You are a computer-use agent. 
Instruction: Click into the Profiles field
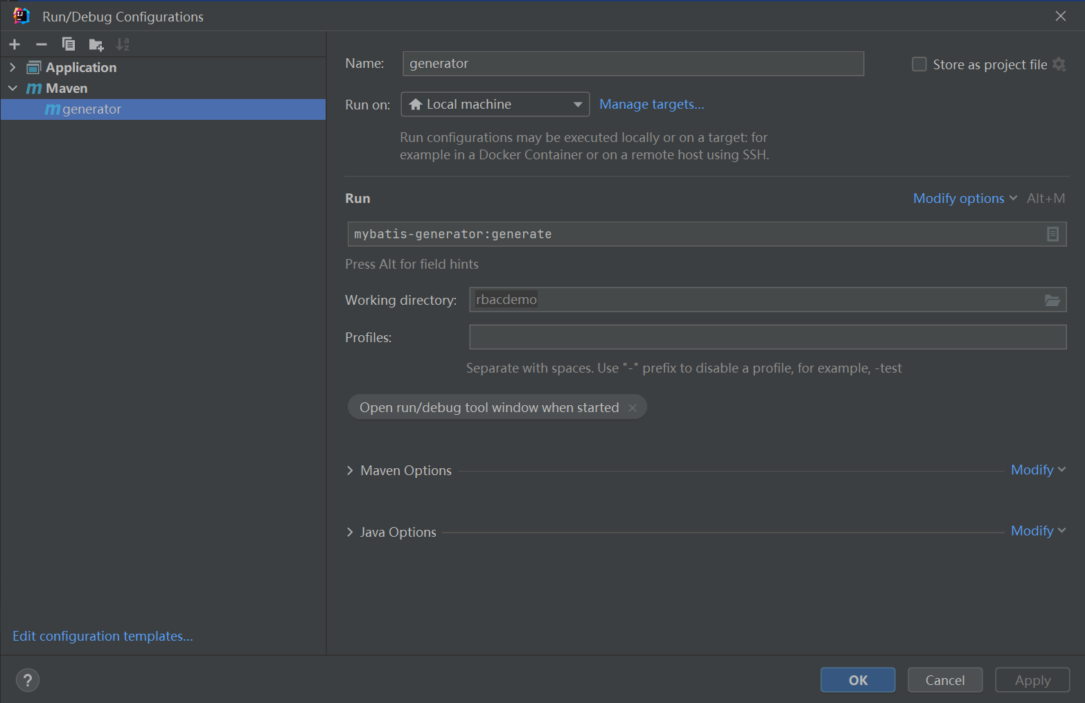[768, 337]
